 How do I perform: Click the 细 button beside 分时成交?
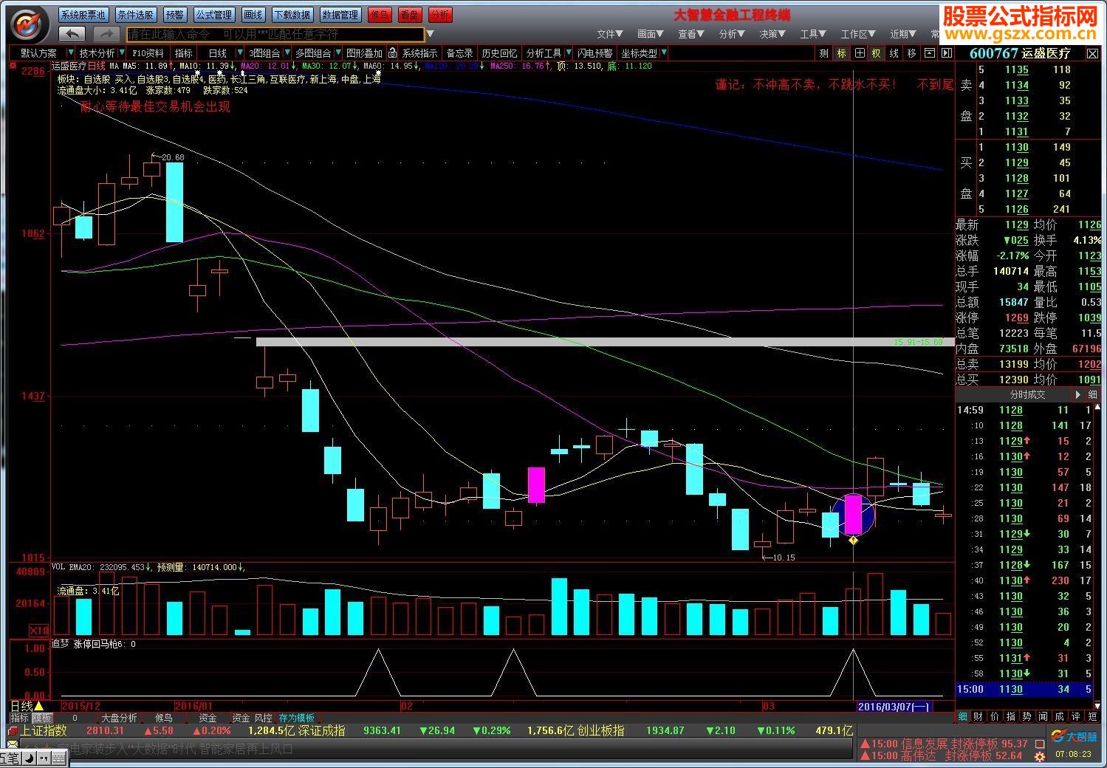[1092, 394]
